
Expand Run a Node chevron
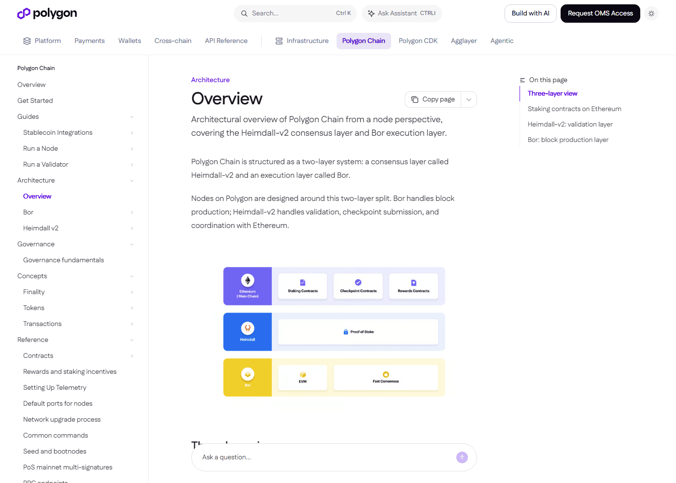132,149
